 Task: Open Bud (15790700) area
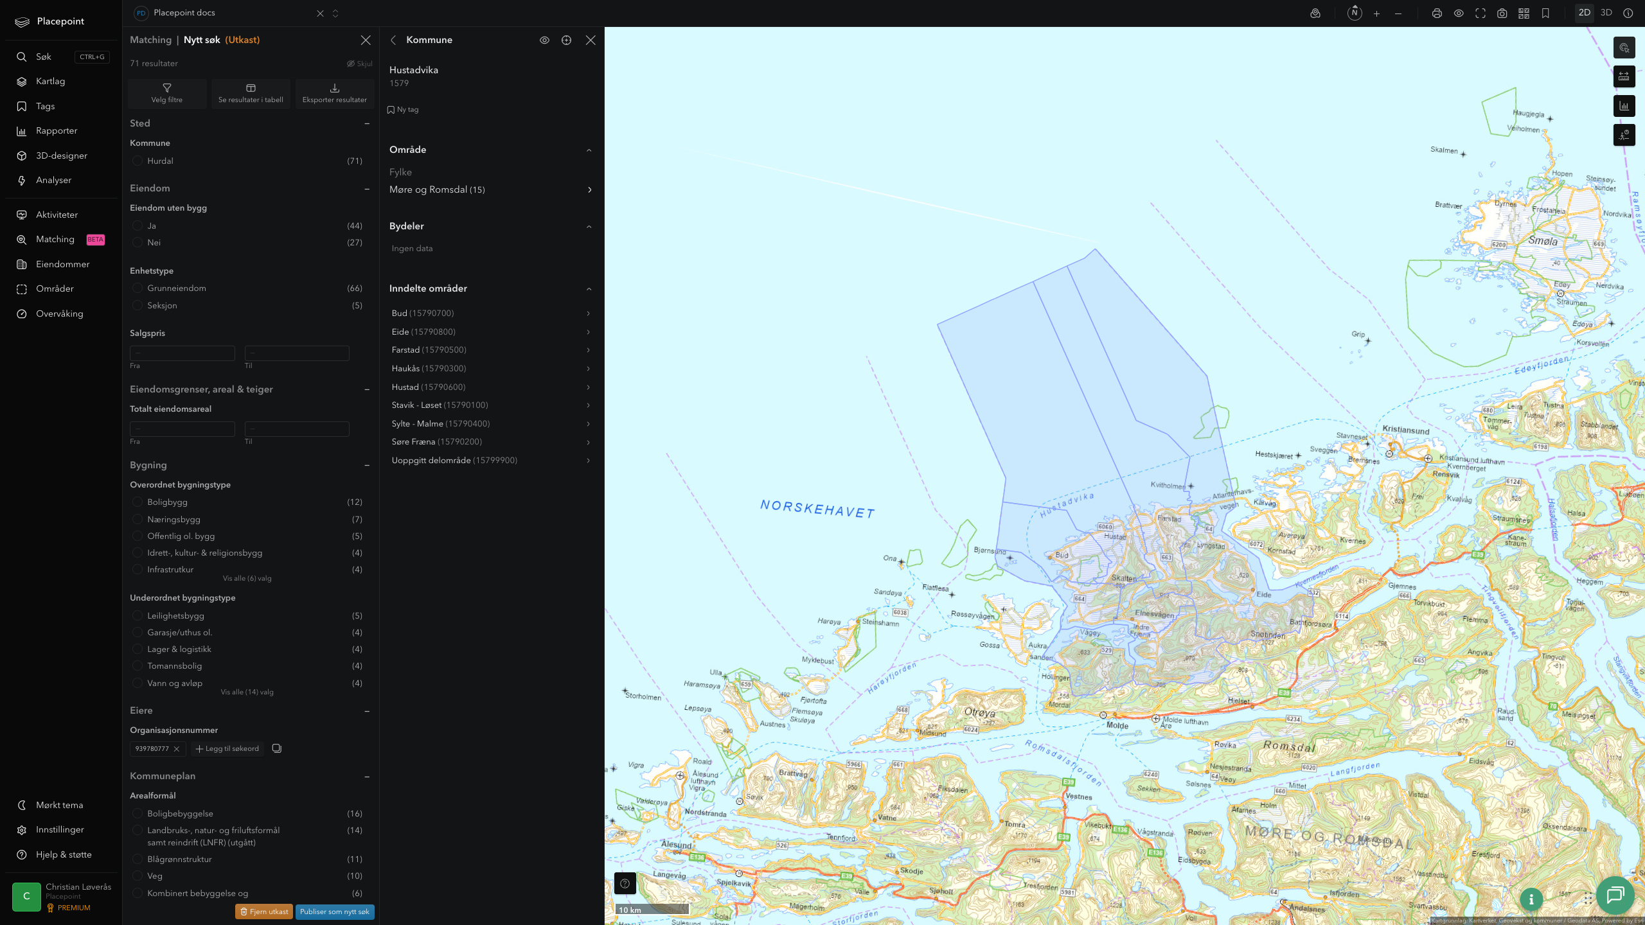point(491,313)
